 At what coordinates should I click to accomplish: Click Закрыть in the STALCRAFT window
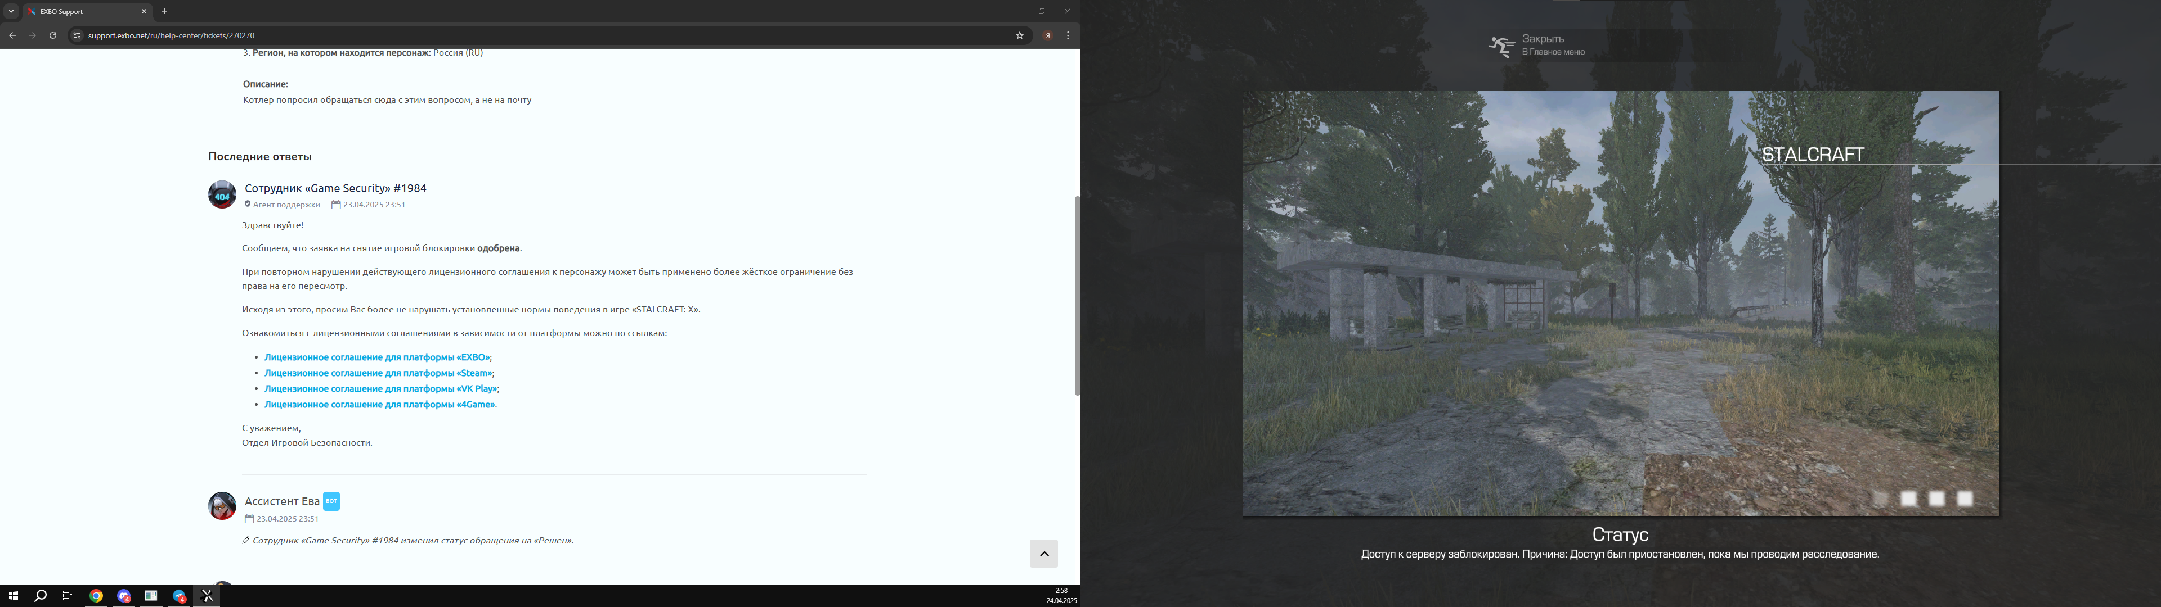[x=1543, y=39]
